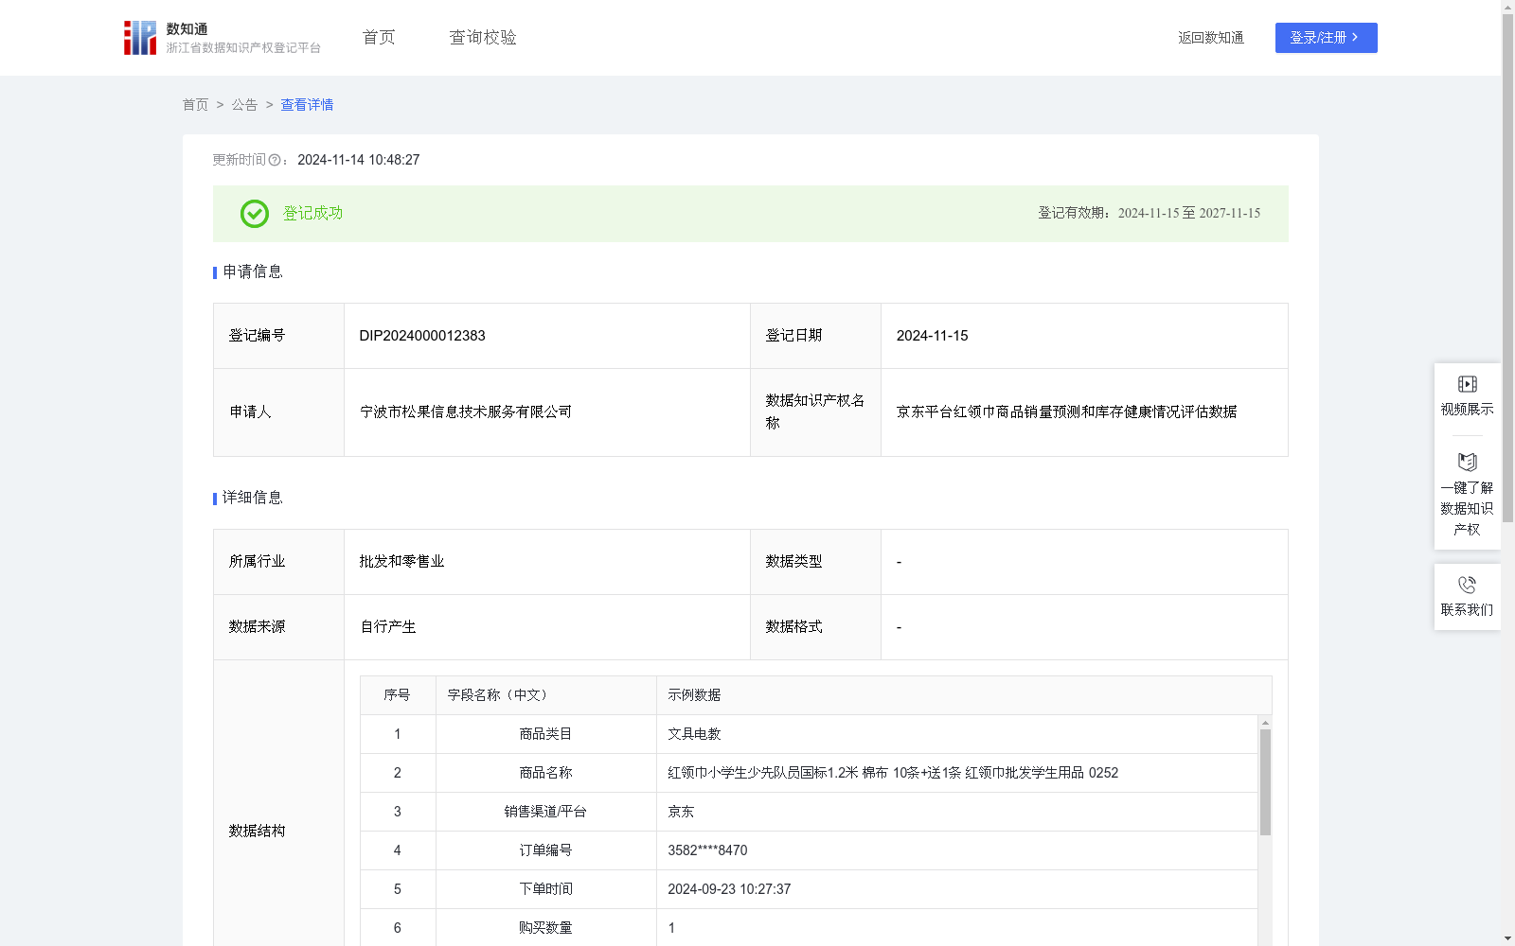The height and width of the screenshot is (946, 1515).
Task: Click the 数知通 platform logo
Action: [222, 38]
